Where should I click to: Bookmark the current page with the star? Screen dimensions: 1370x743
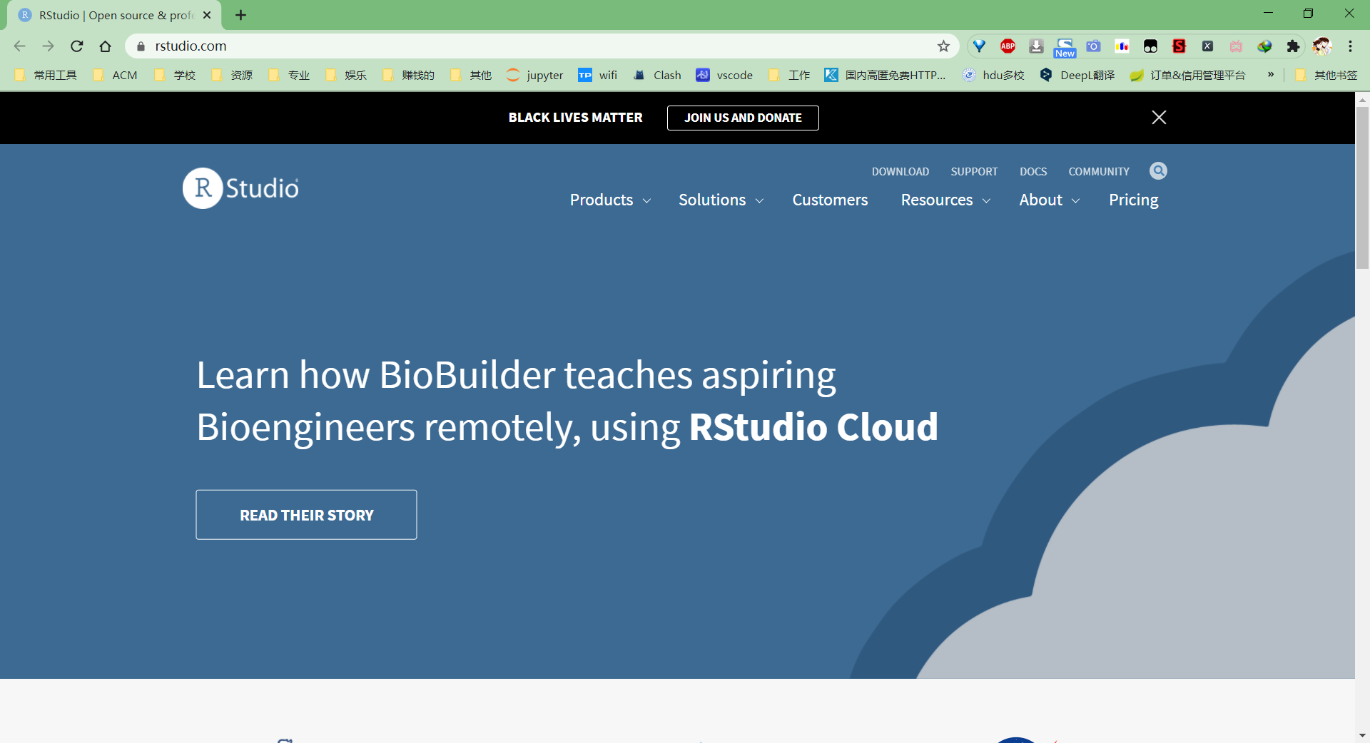pos(943,46)
